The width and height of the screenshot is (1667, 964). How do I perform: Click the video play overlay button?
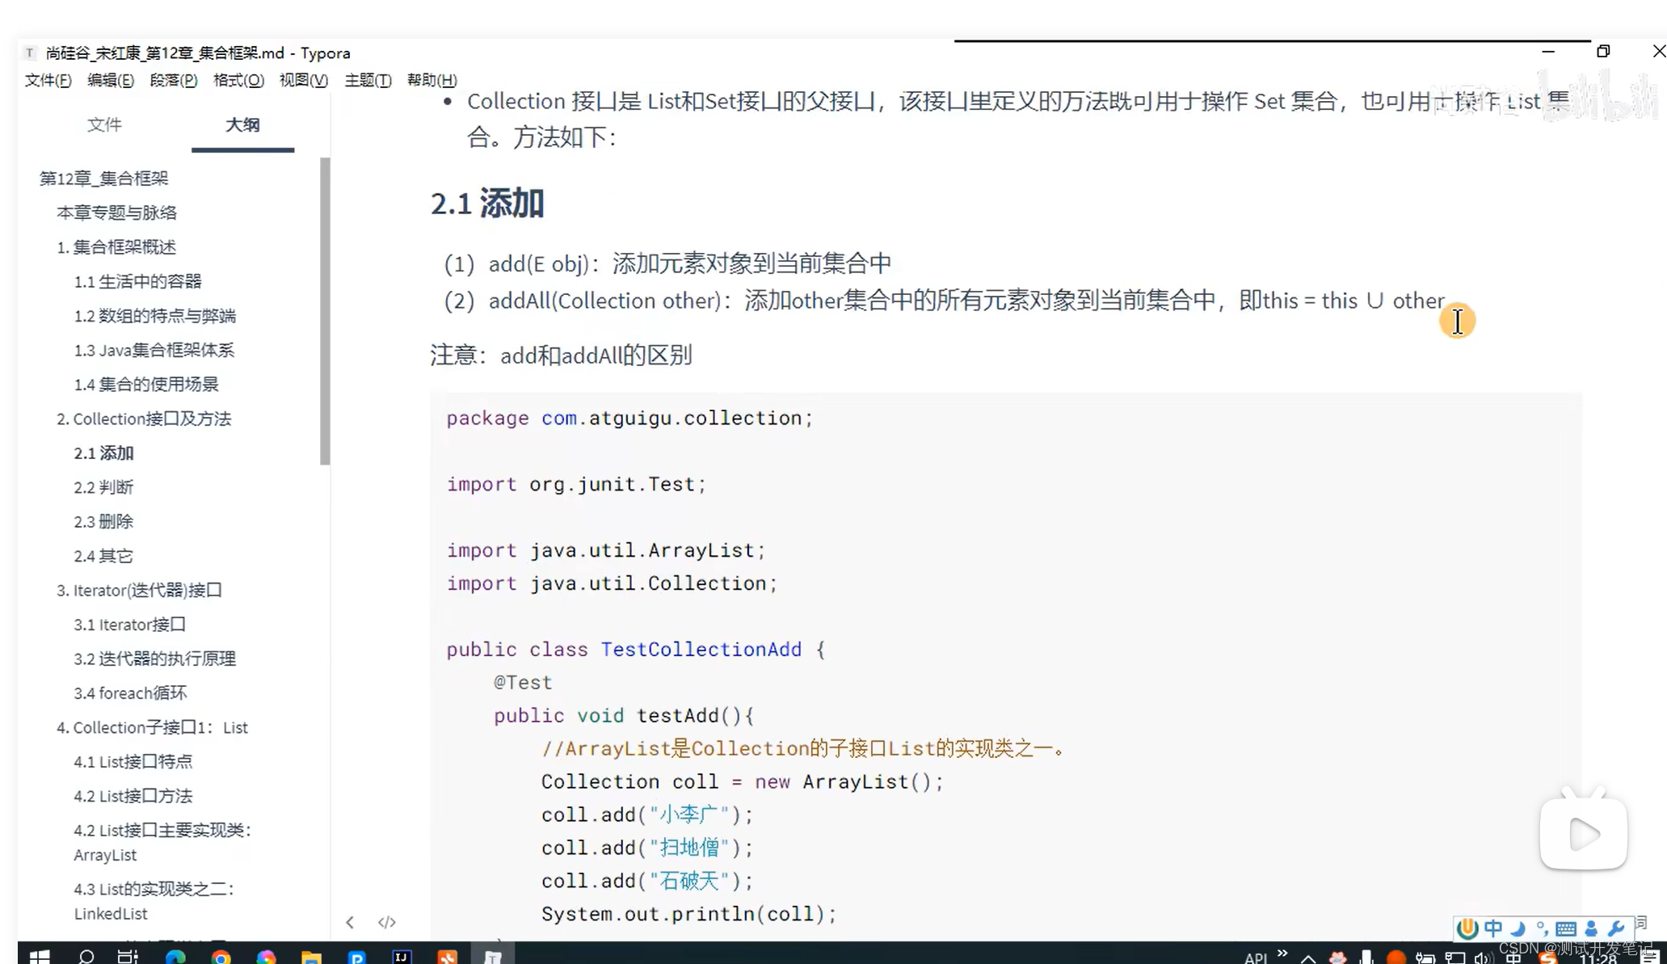coord(1583,833)
